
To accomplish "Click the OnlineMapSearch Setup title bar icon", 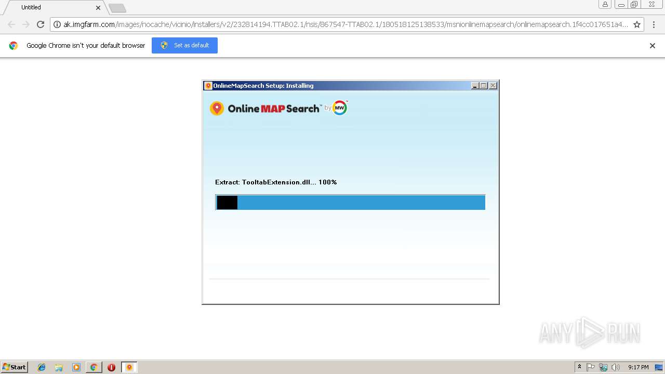I will [208, 86].
